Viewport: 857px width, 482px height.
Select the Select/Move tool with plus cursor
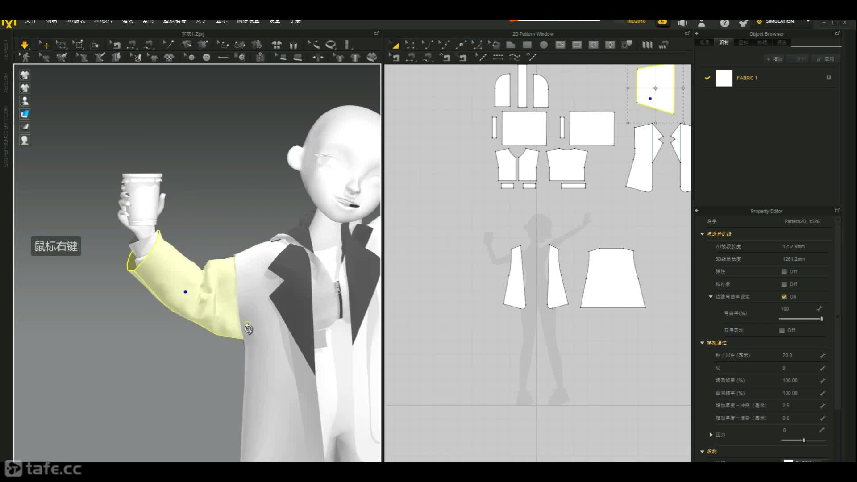44,45
